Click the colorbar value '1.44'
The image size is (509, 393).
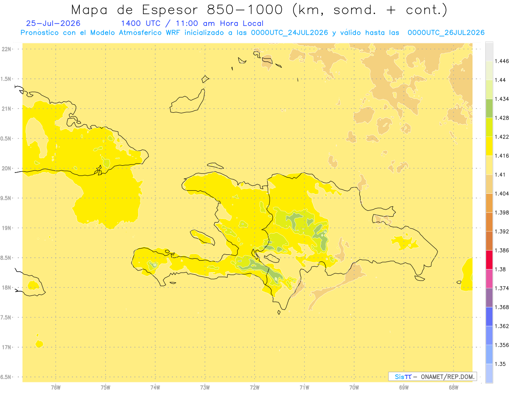click(501, 80)
